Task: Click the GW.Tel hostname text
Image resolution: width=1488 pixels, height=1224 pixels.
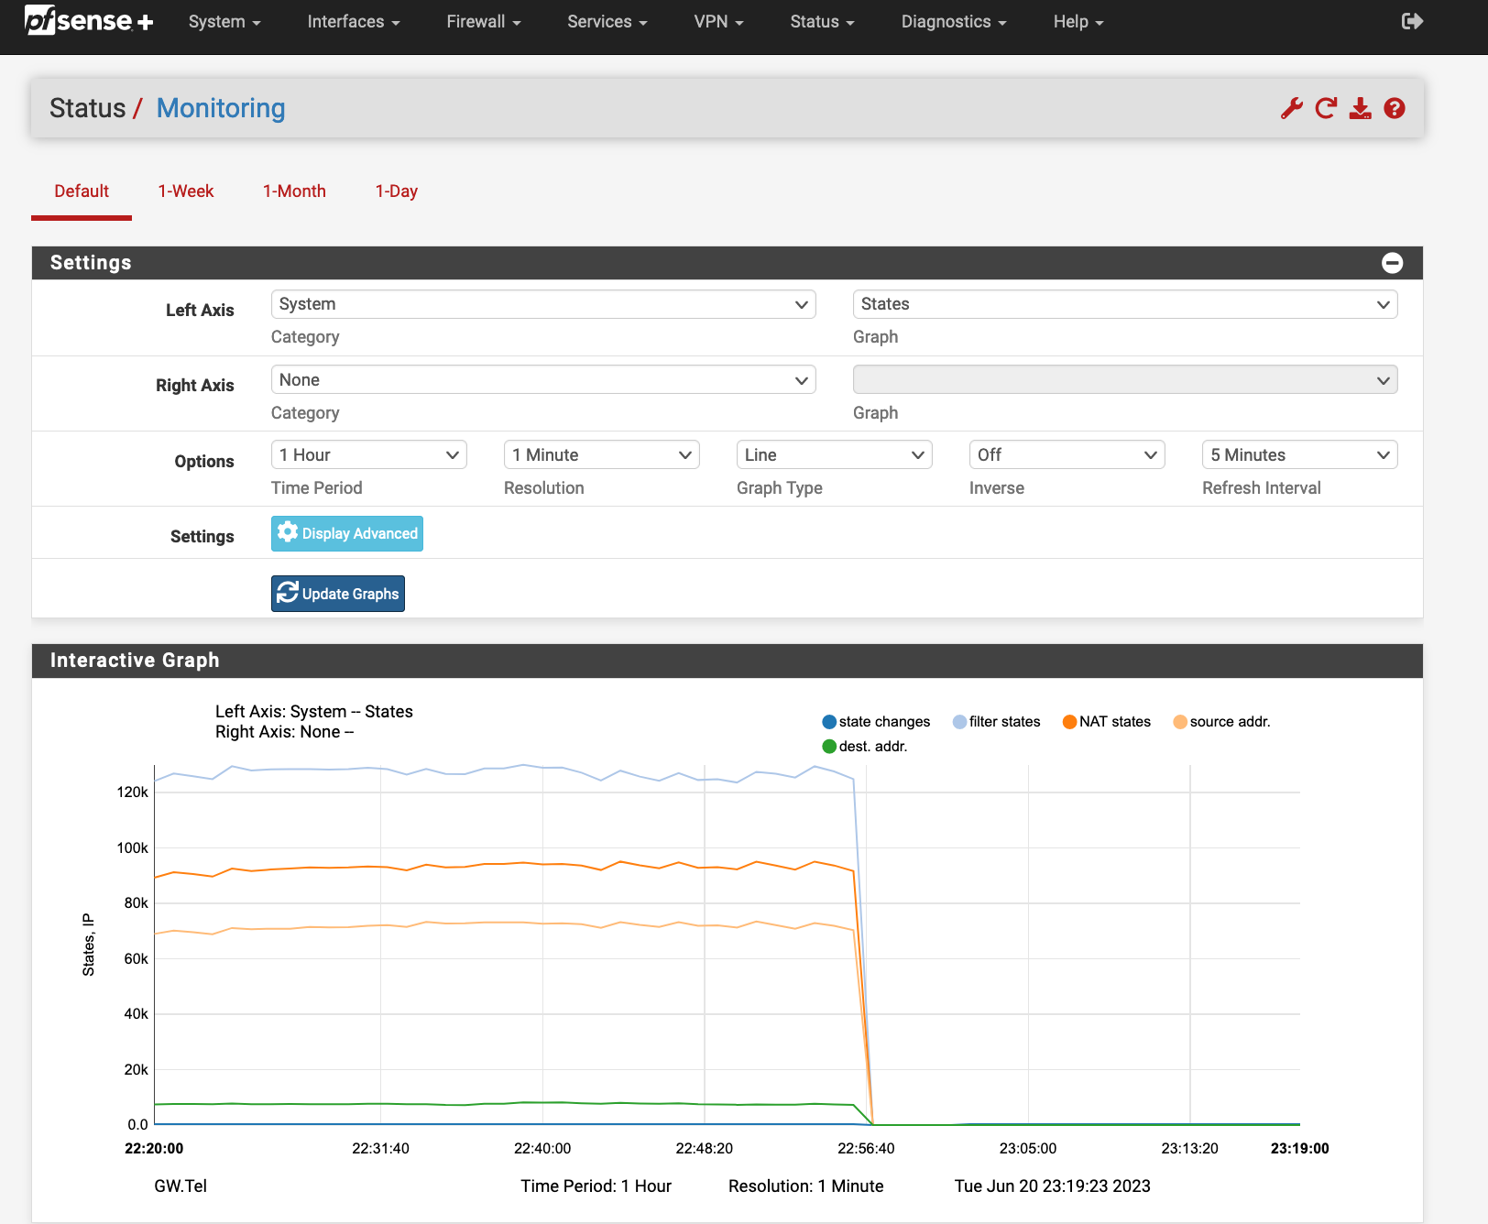Action: pyautogui.click(x=181, y=1186)
